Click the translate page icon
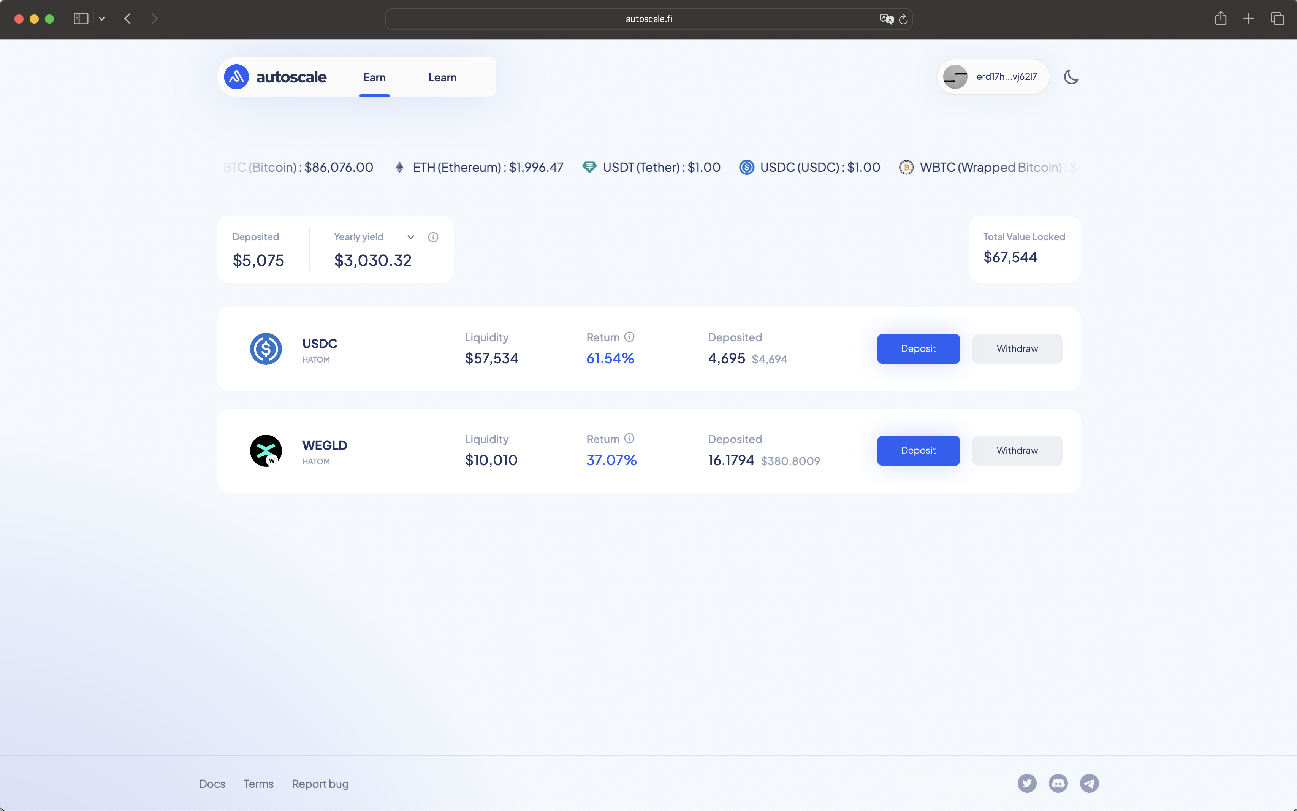Screen dimensions: 1297x811 click(x=886, y=19)
